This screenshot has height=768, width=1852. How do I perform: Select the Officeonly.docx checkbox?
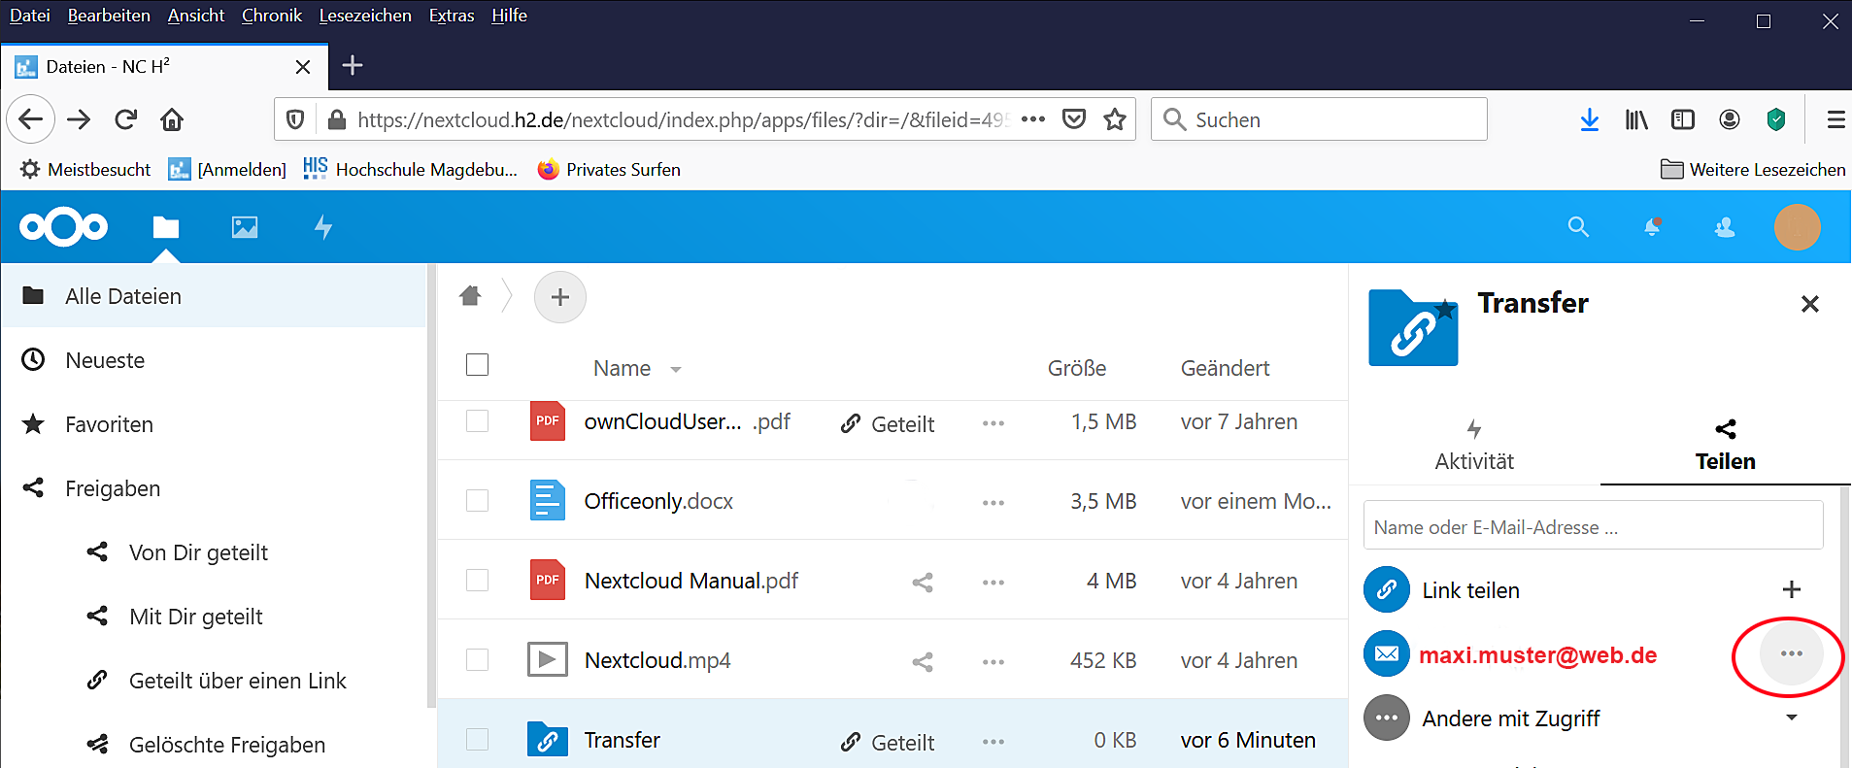pyautogui.click(x=477, y=501)
